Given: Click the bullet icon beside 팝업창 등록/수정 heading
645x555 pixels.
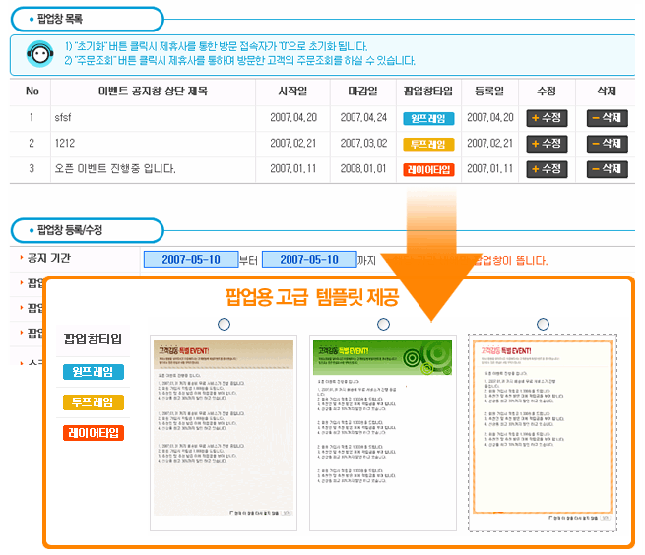Looking at the screenshot, I should [31, 231].
